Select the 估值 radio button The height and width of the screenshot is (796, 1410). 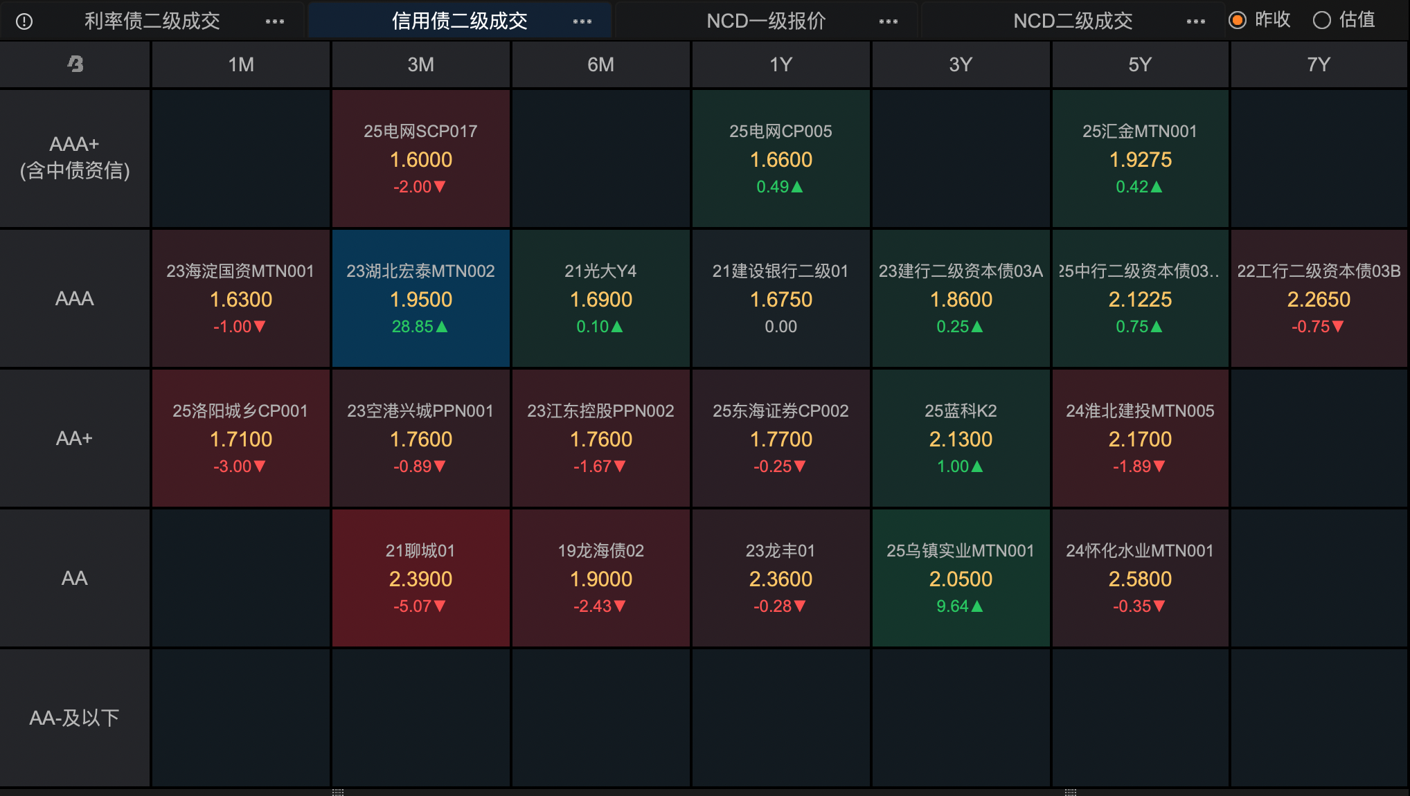1321,20
